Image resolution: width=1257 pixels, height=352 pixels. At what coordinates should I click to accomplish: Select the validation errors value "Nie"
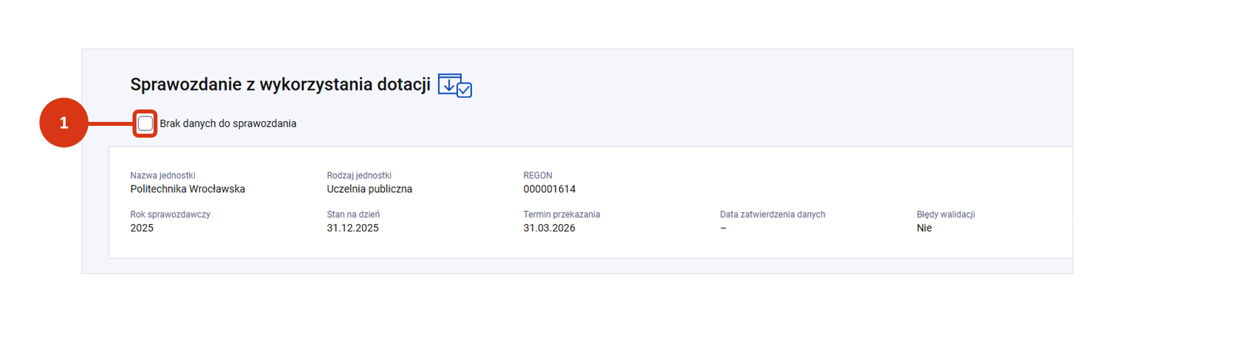[x=924, y=228]
